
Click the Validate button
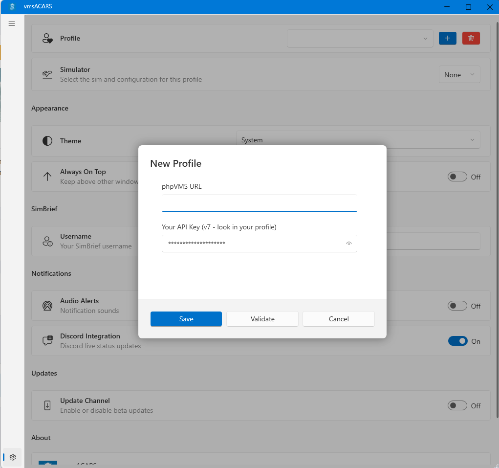(x=262, y=319)
